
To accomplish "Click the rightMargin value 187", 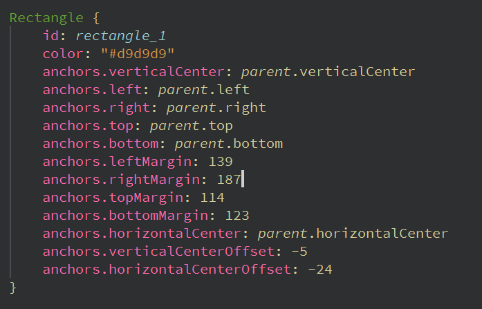I will (229, 180).
